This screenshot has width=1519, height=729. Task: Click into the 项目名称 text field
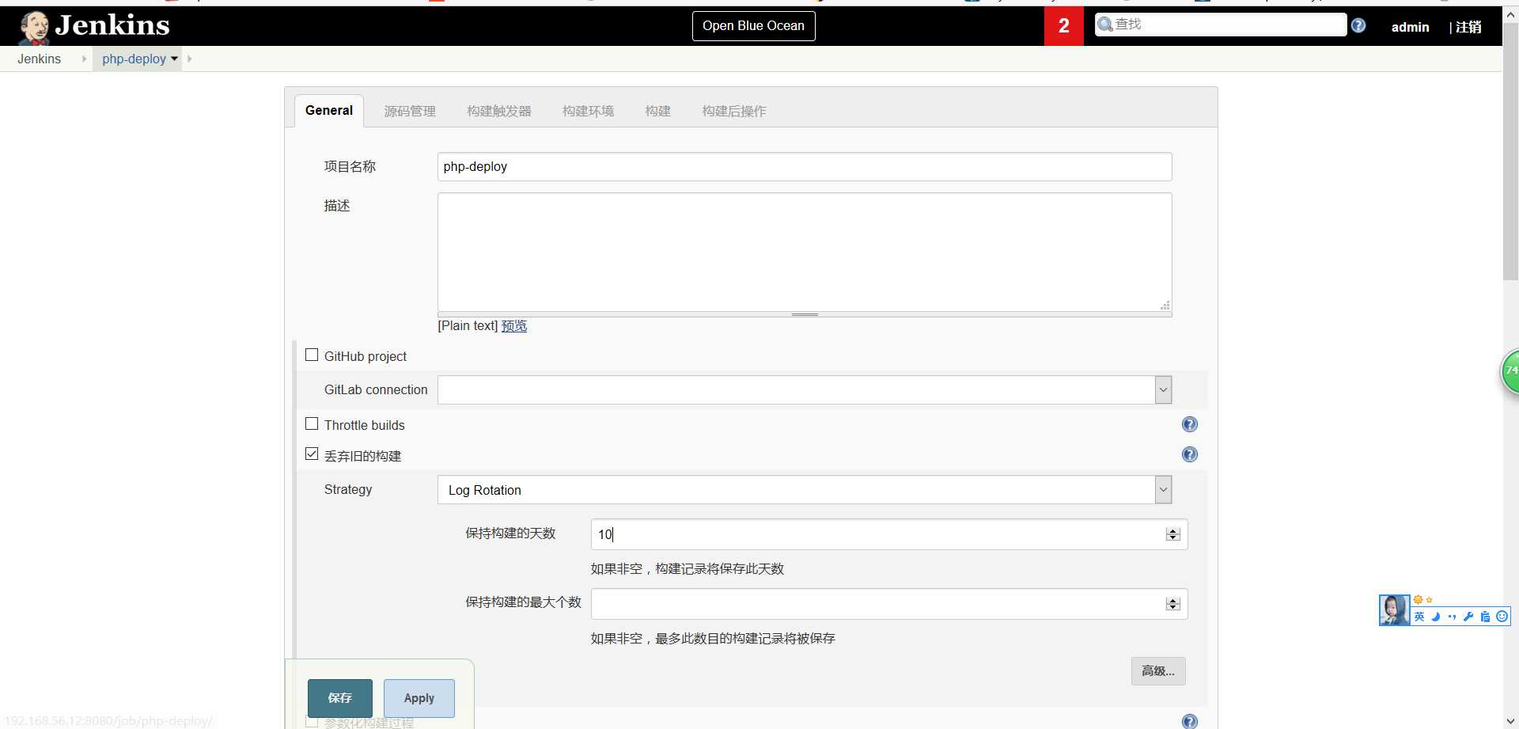805,166
